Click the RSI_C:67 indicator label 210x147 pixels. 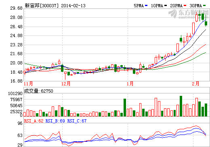pyautogui.click(x=77, y=121)
